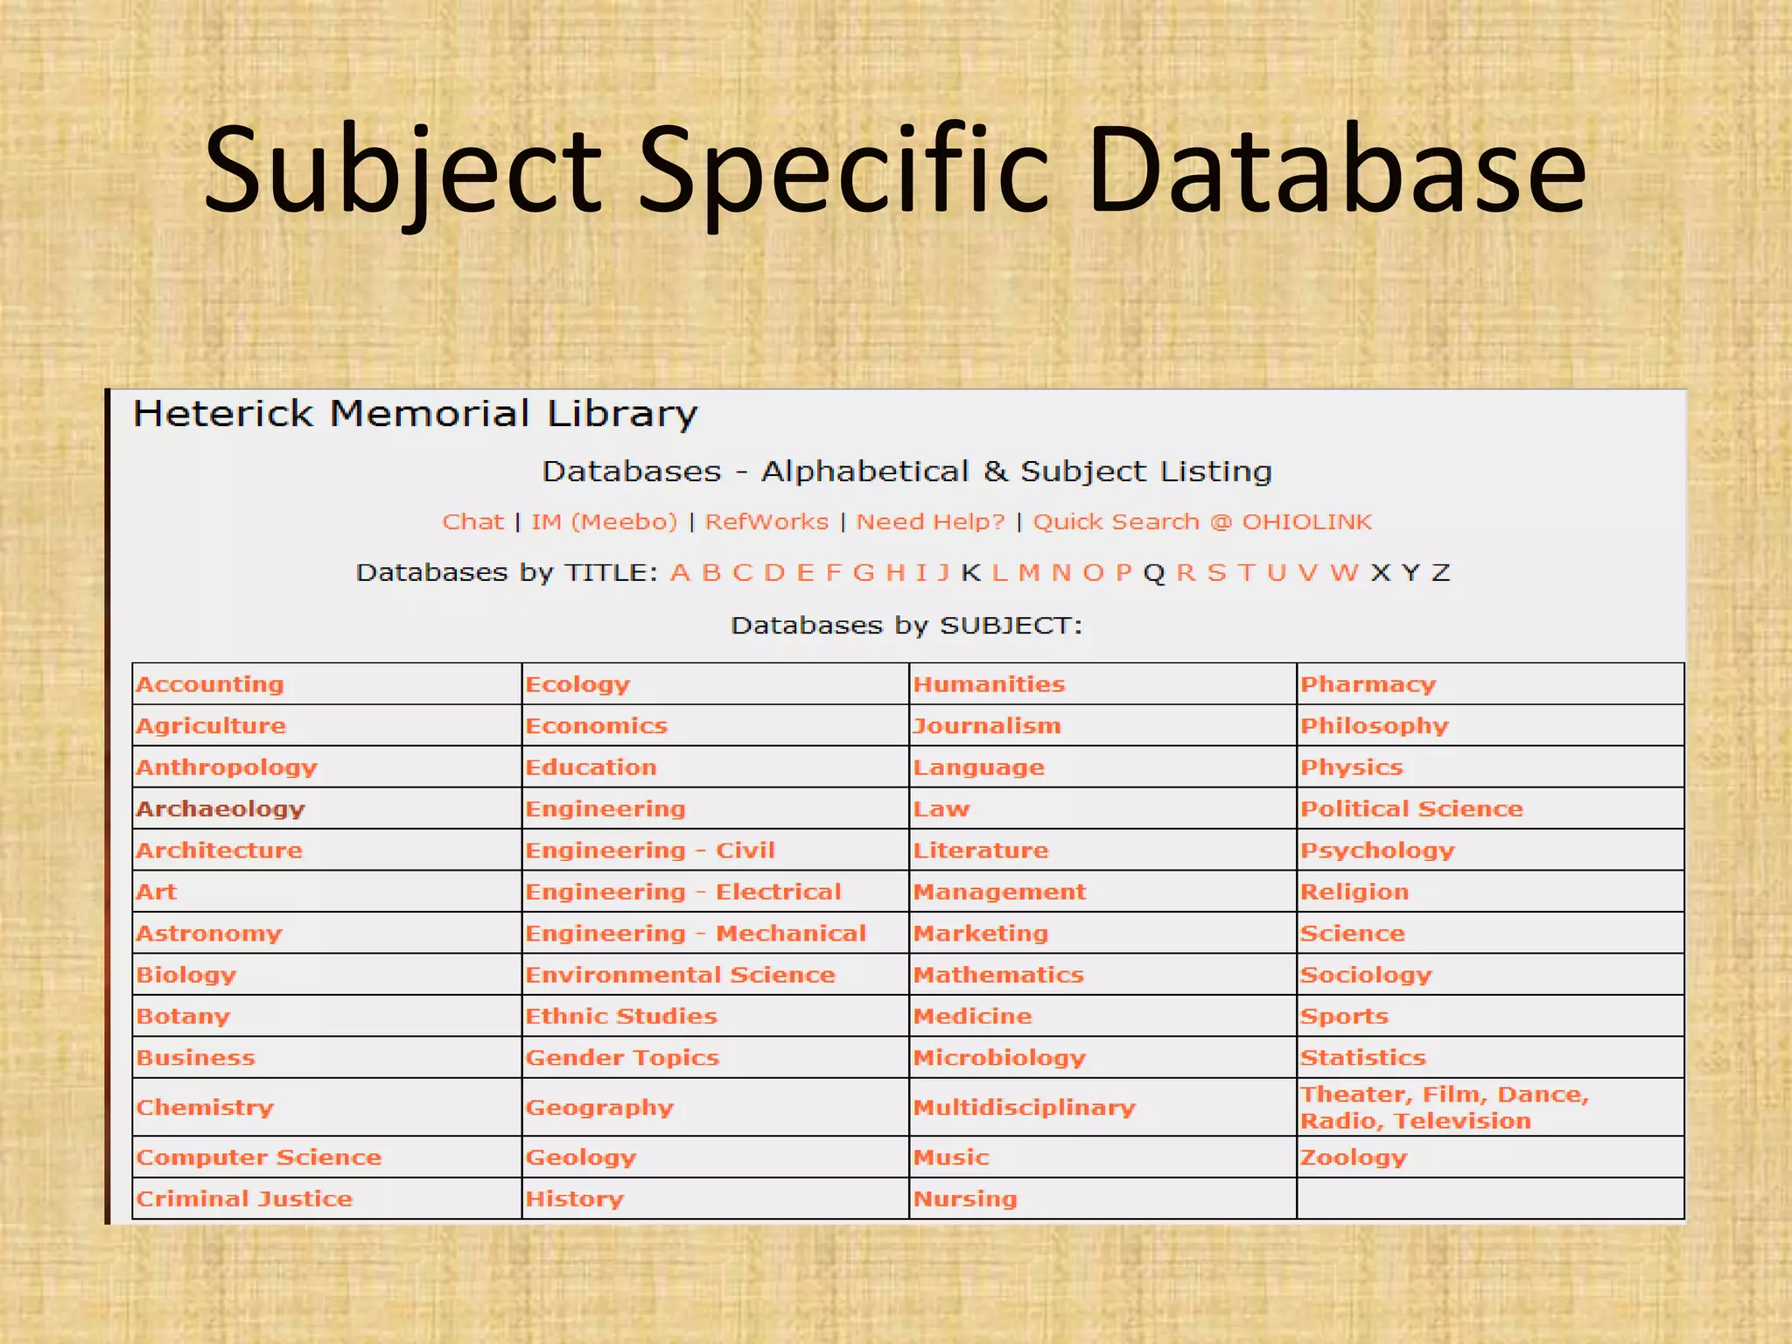1792x1344 pixels.
Task: Browse databases by title letter E
Action: pos(806,572)
